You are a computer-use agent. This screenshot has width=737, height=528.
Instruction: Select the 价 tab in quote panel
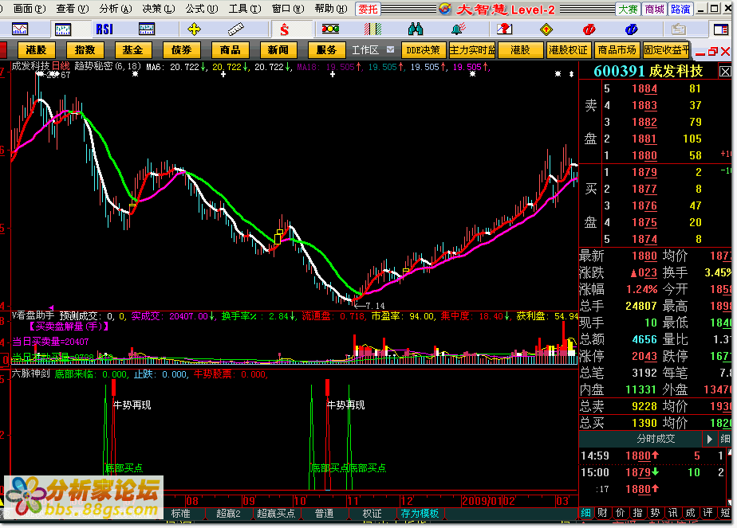621,513
